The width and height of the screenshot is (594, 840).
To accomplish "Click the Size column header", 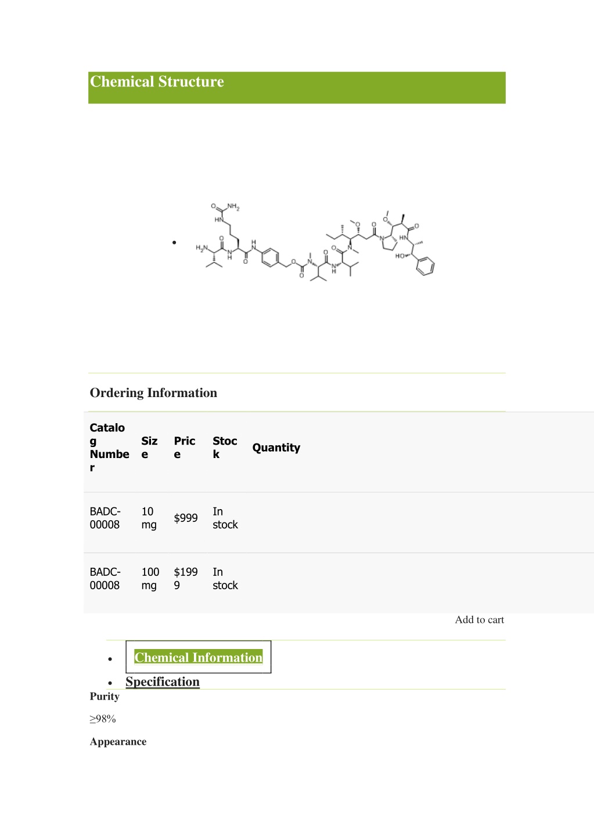I will (x=149, y=448).
